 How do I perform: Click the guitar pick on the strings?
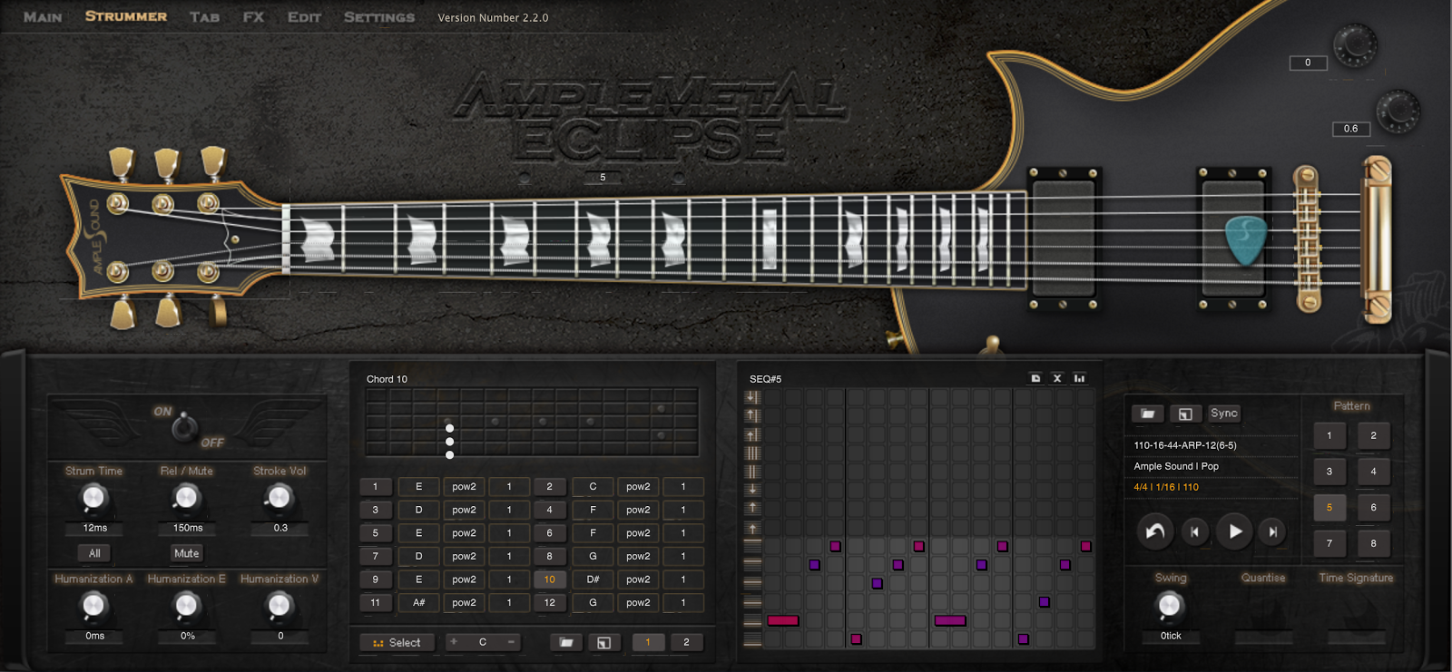[1245, 240]
